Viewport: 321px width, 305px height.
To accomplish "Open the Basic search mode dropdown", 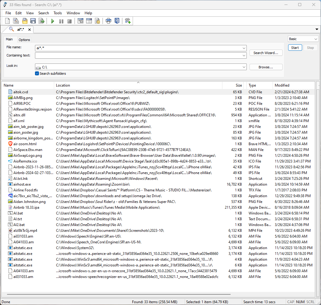I will pyautogui.click(x=315, y=39).
